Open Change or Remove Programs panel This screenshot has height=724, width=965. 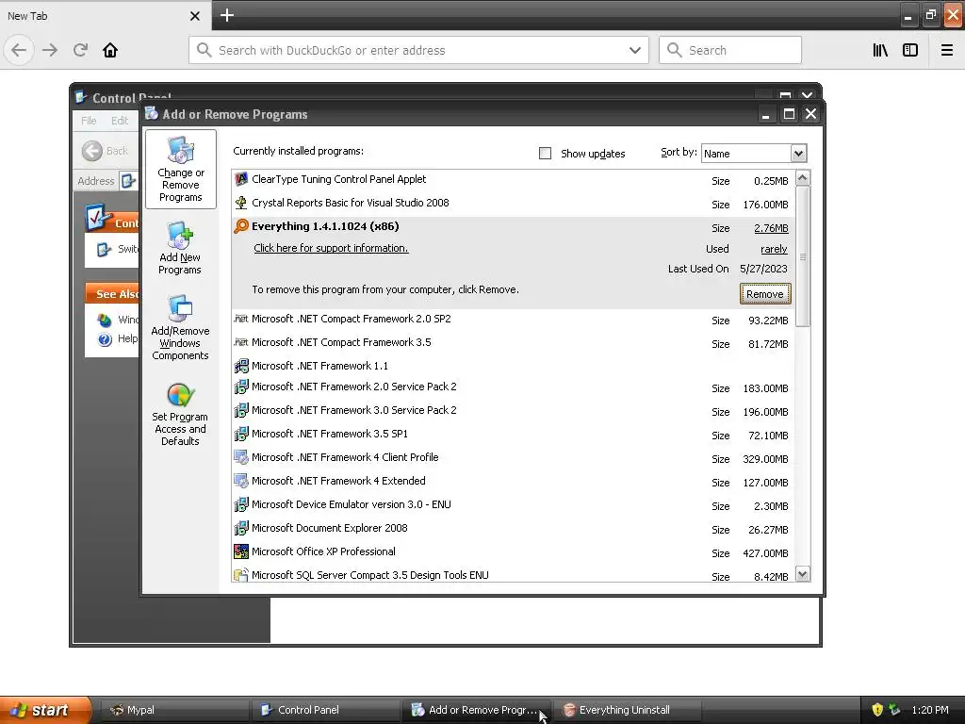180,170
